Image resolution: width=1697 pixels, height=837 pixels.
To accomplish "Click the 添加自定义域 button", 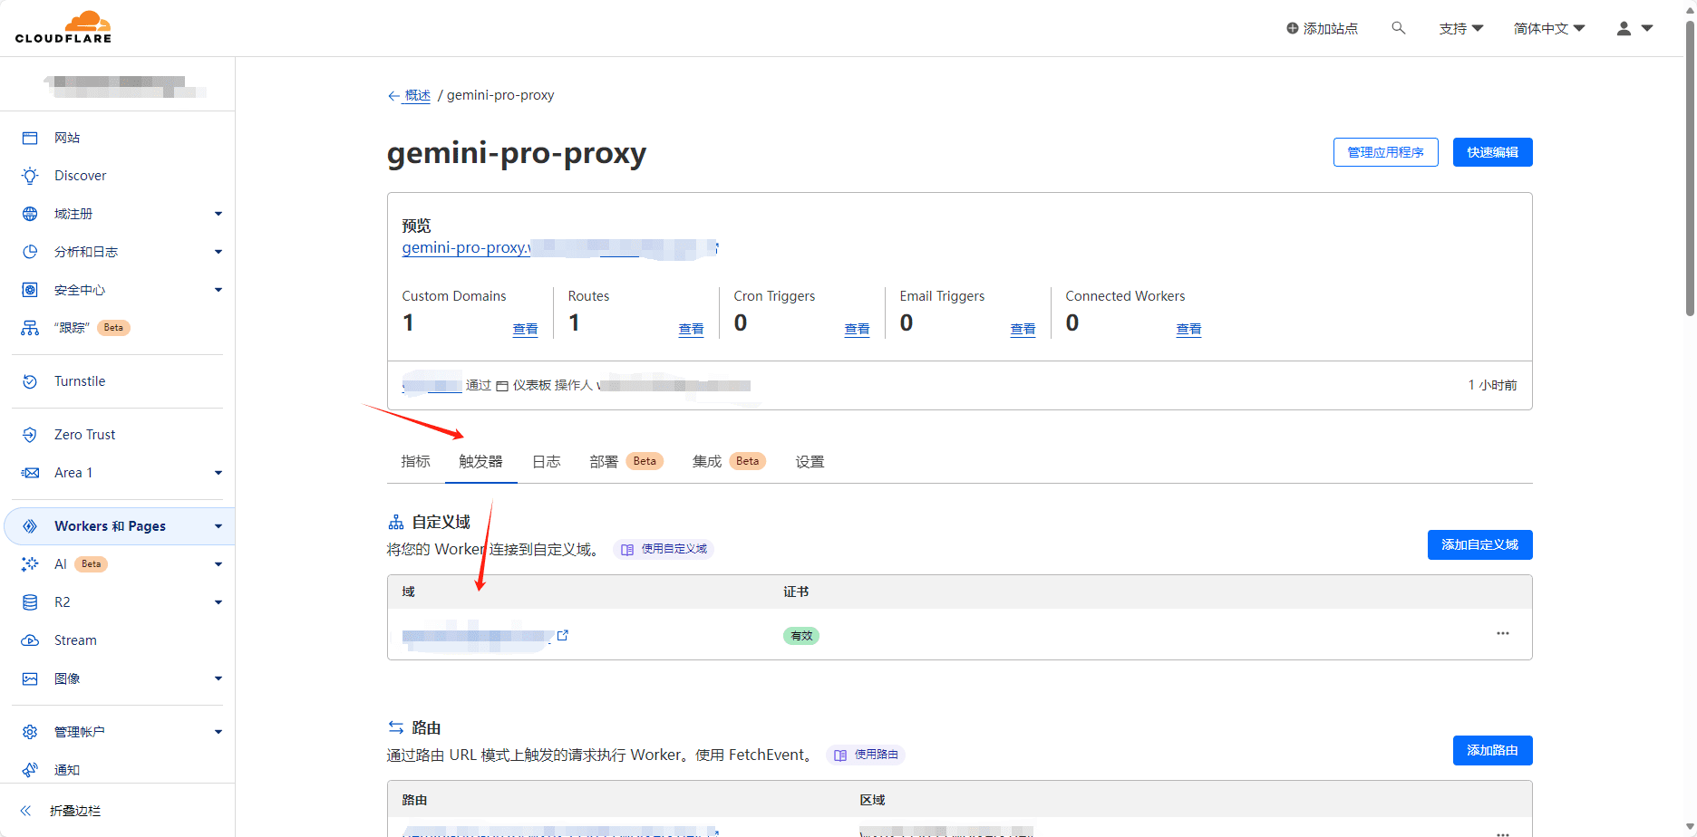I will pos(1480,544).
